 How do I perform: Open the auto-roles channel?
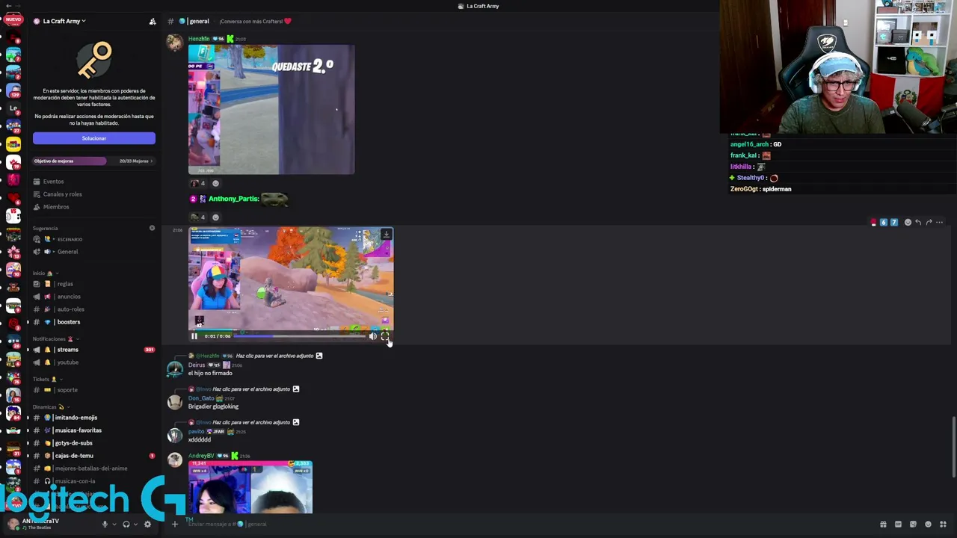pyautogui.click(x=70, y=309)
